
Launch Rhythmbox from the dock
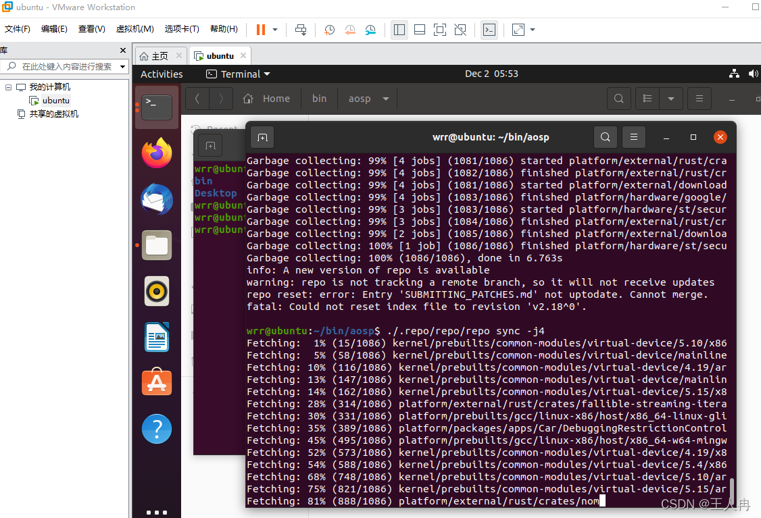point(157,291)
